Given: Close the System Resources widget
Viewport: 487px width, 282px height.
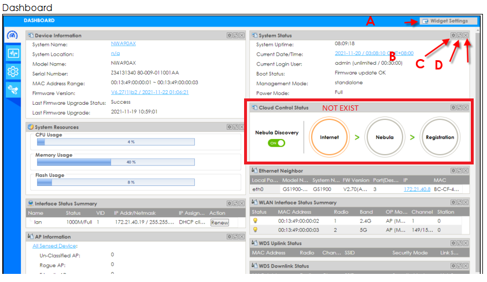Looking at the screenshot, I should coord(242,127).
